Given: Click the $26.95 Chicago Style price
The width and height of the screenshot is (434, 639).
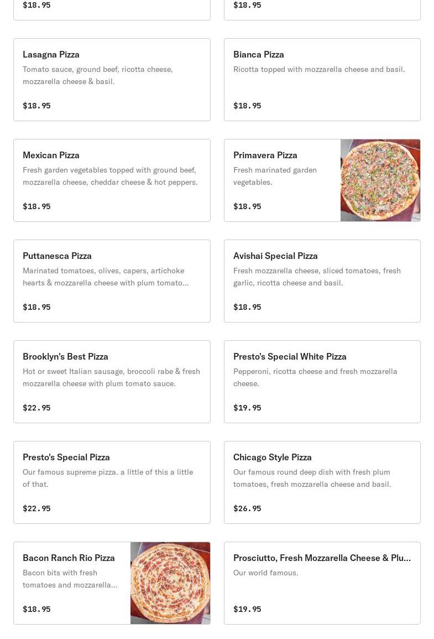Looking at the screenshot, I should pyautogui.click(x=247, y=508).
